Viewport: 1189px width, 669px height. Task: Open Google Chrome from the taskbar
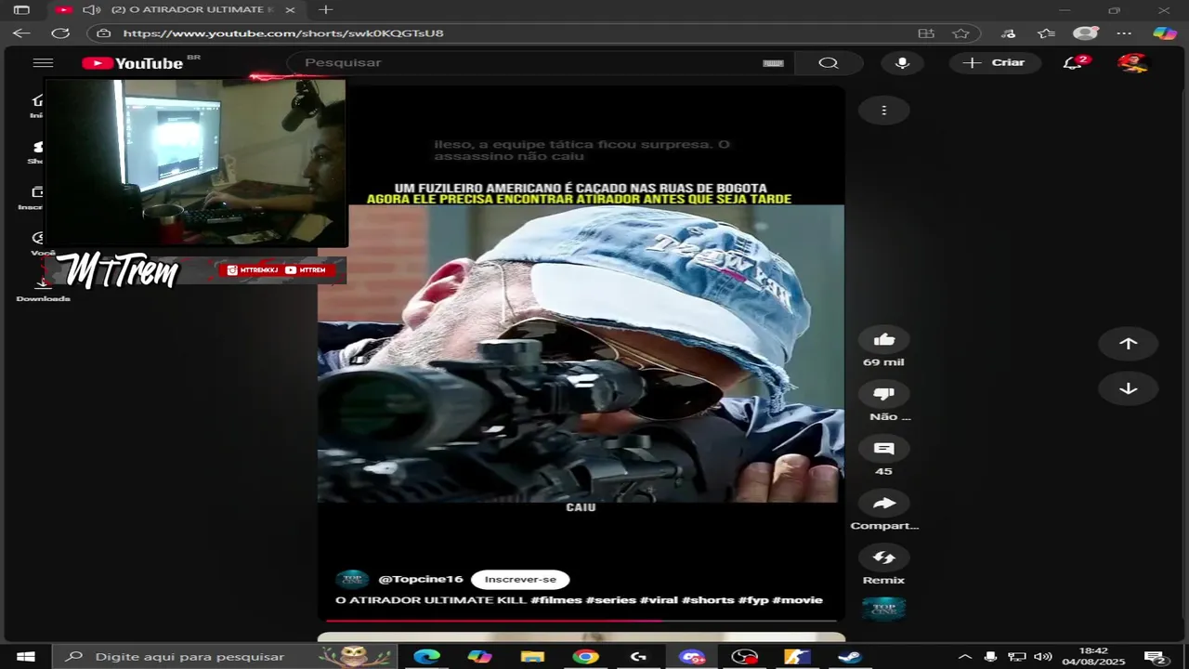585,657
